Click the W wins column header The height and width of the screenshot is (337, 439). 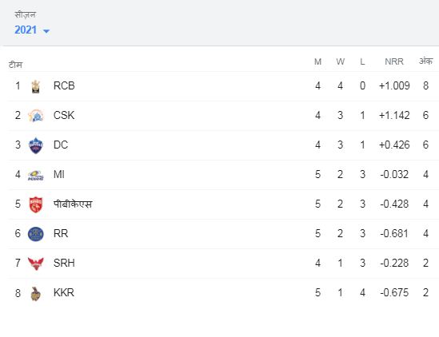click(340, 61)
